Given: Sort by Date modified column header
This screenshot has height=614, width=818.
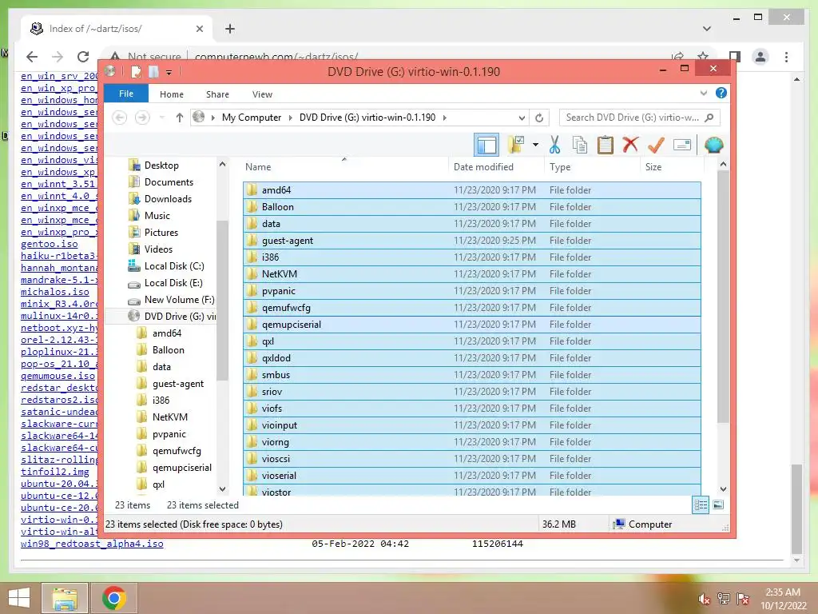Looking at the screenshot, I should pyautogui.click(x=483, y=166).
